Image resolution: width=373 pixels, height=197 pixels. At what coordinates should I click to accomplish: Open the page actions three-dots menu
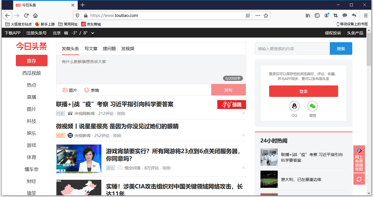[258, 15]
